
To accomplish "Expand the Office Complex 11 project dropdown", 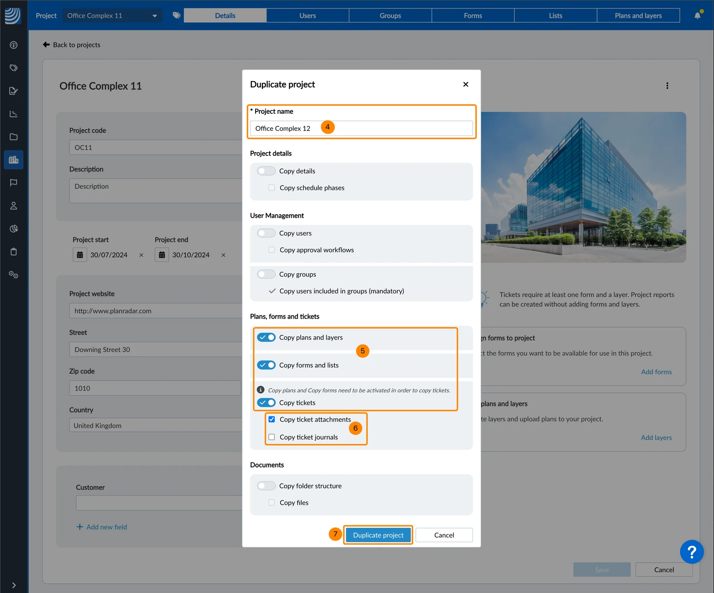I will tap(112, 16).
